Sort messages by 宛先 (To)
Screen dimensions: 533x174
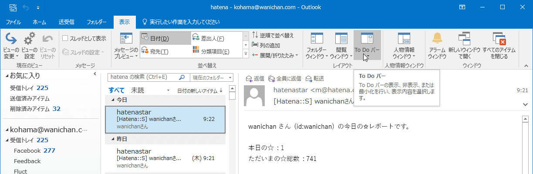tap(165, 51)
